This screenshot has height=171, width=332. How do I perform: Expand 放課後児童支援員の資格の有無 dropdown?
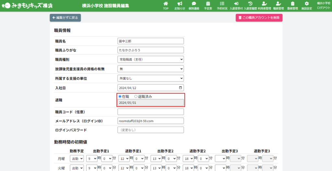(x=150, y=69)
